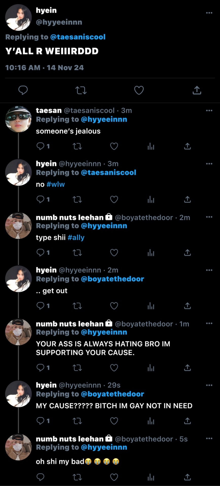
Task: Like the main tweet "Y'ALL R WEIIIRDDD"
Action: 139,90
